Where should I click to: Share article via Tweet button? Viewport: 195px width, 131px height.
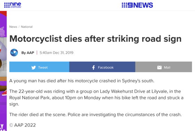39,67
